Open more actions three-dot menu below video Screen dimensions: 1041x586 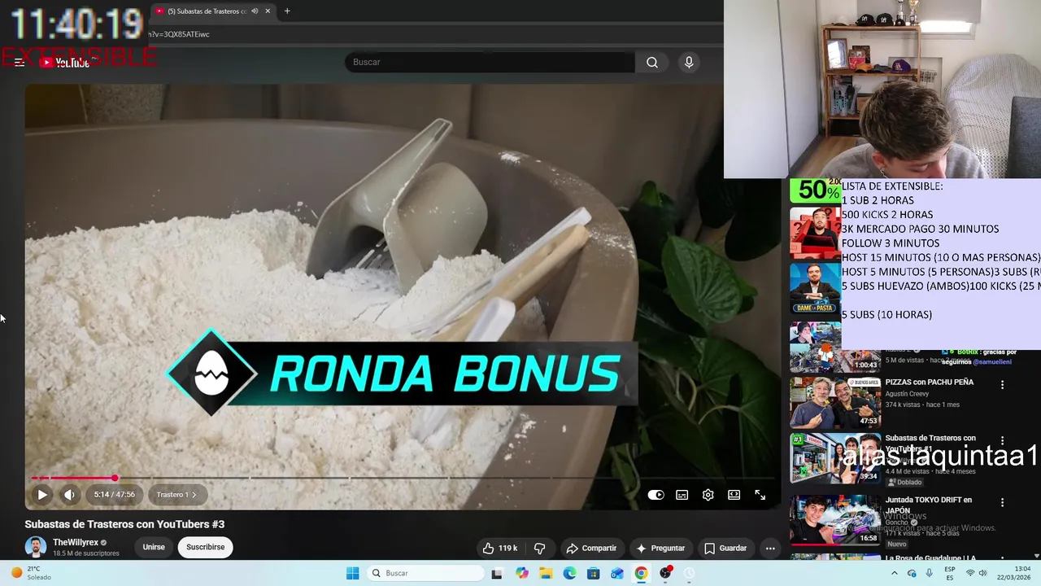[770, 548]
